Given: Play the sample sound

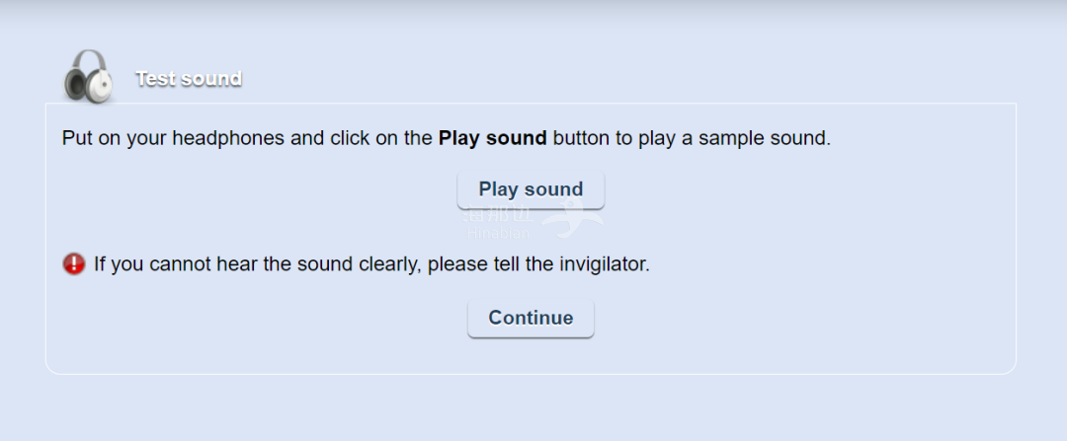Looking at the screenshot, I should point(531,189).
